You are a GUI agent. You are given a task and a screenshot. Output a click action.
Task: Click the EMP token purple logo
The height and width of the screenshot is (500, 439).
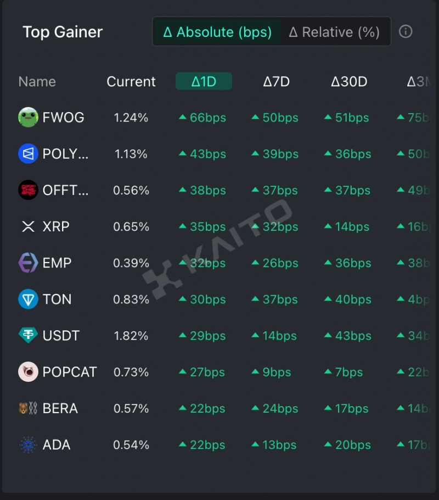[28, 263]
